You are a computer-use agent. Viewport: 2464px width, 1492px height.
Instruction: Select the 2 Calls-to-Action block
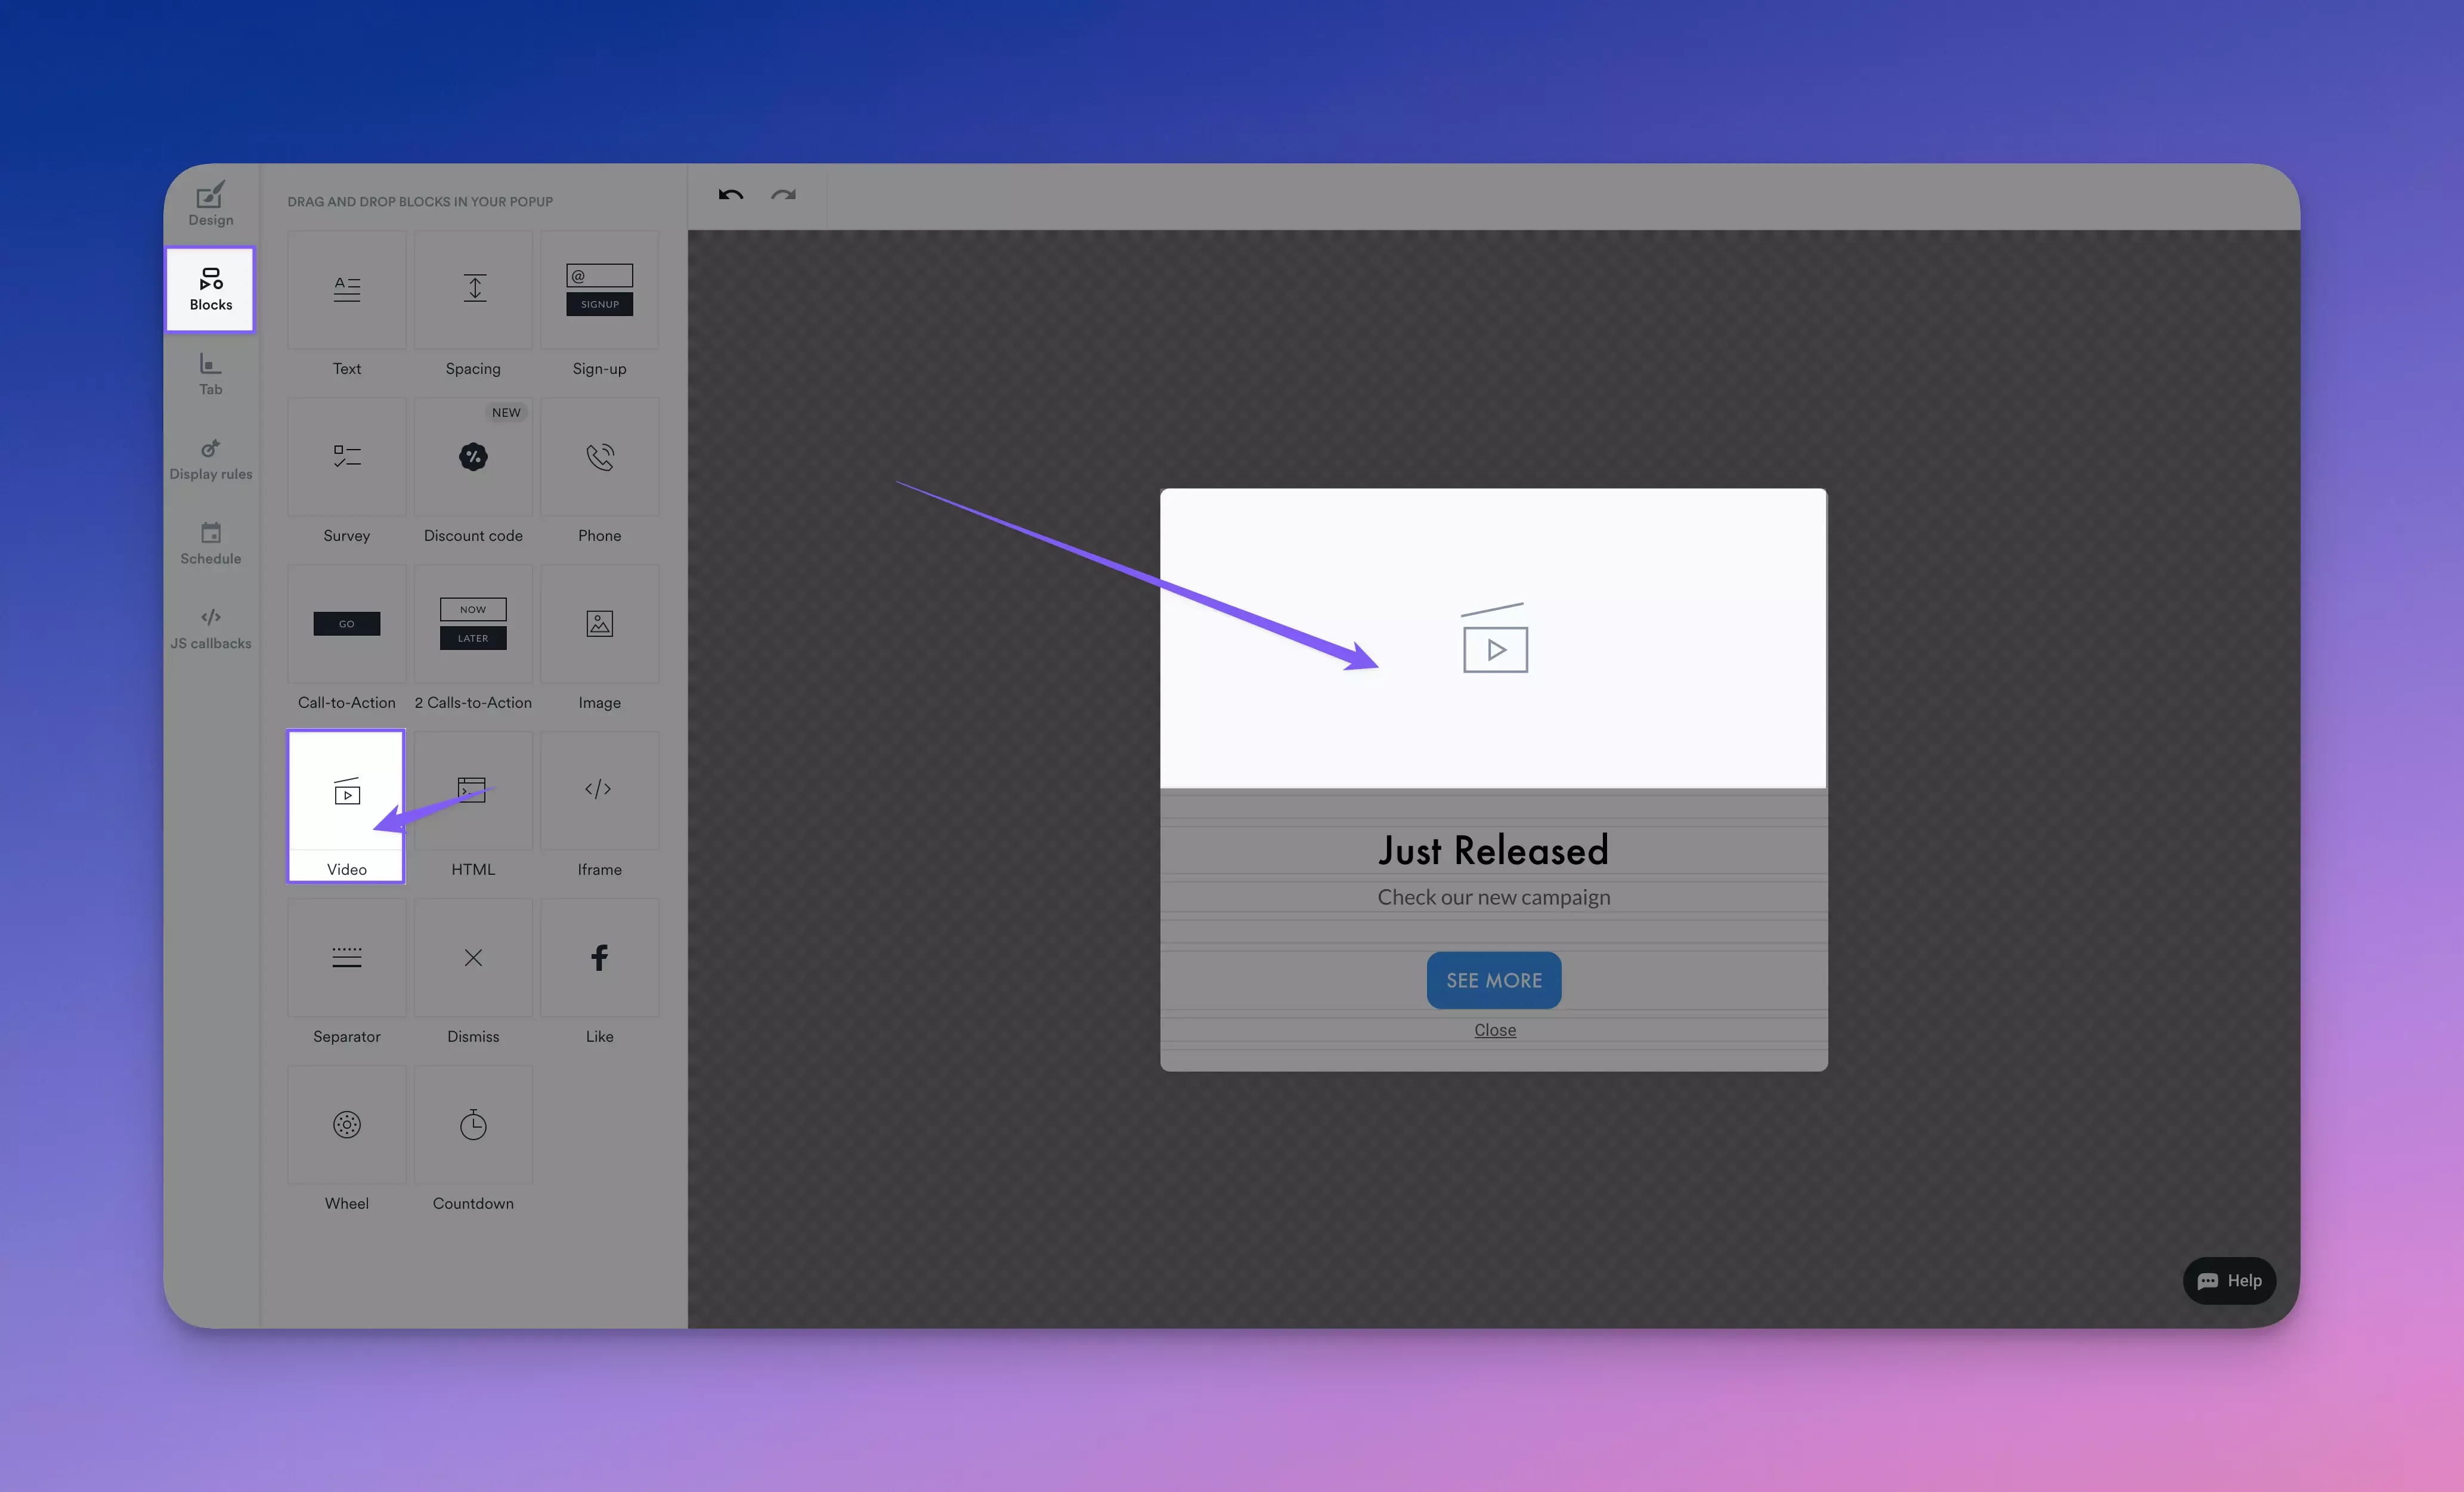(473, 624)
